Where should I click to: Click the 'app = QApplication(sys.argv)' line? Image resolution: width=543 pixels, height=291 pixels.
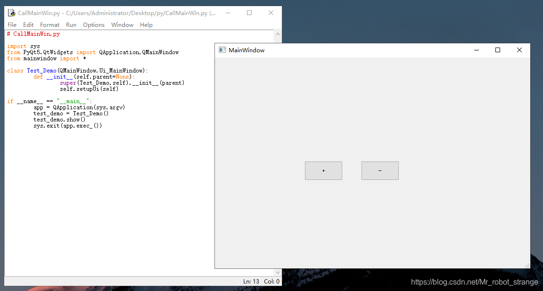coord(79,107)
